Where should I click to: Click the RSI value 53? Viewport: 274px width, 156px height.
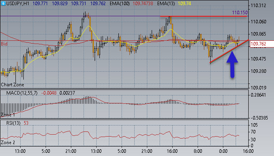pos(26,123)
